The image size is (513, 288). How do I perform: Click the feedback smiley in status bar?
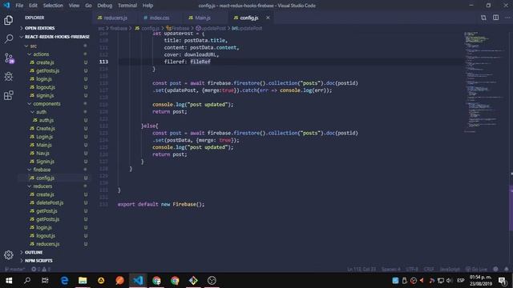[495, 270]
